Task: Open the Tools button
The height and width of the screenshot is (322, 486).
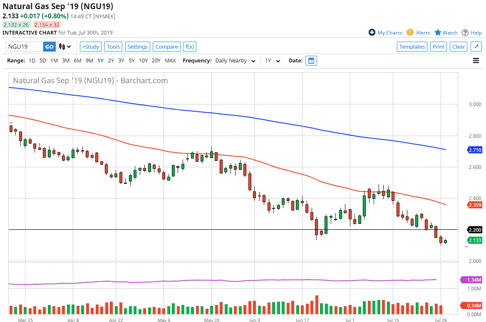Action: coord(114,47)
